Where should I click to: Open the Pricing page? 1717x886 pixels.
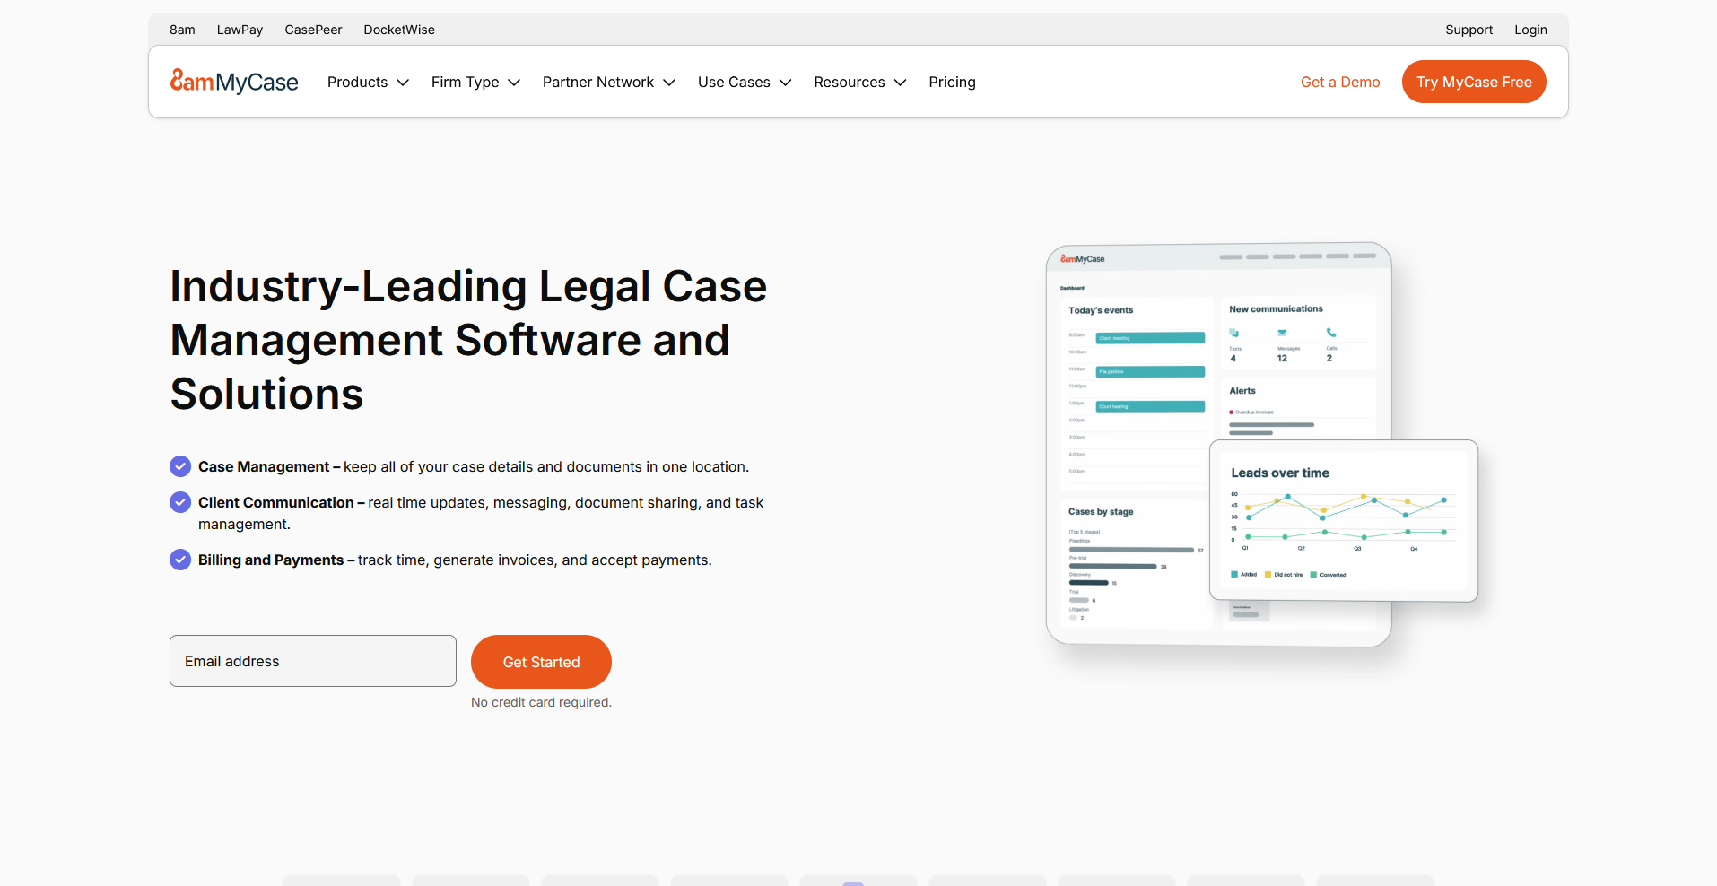[x=952, y=82]
